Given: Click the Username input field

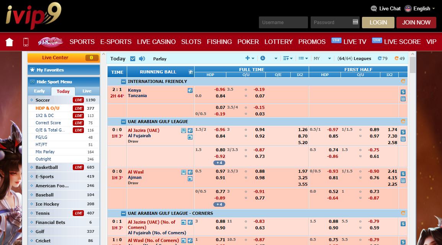Looking at the screenshot, I should tap(283, 23).
